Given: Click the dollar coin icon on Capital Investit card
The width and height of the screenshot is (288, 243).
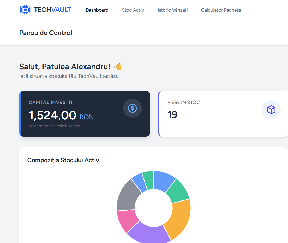Looking at the screenshot, I should (x=132, y=108).
